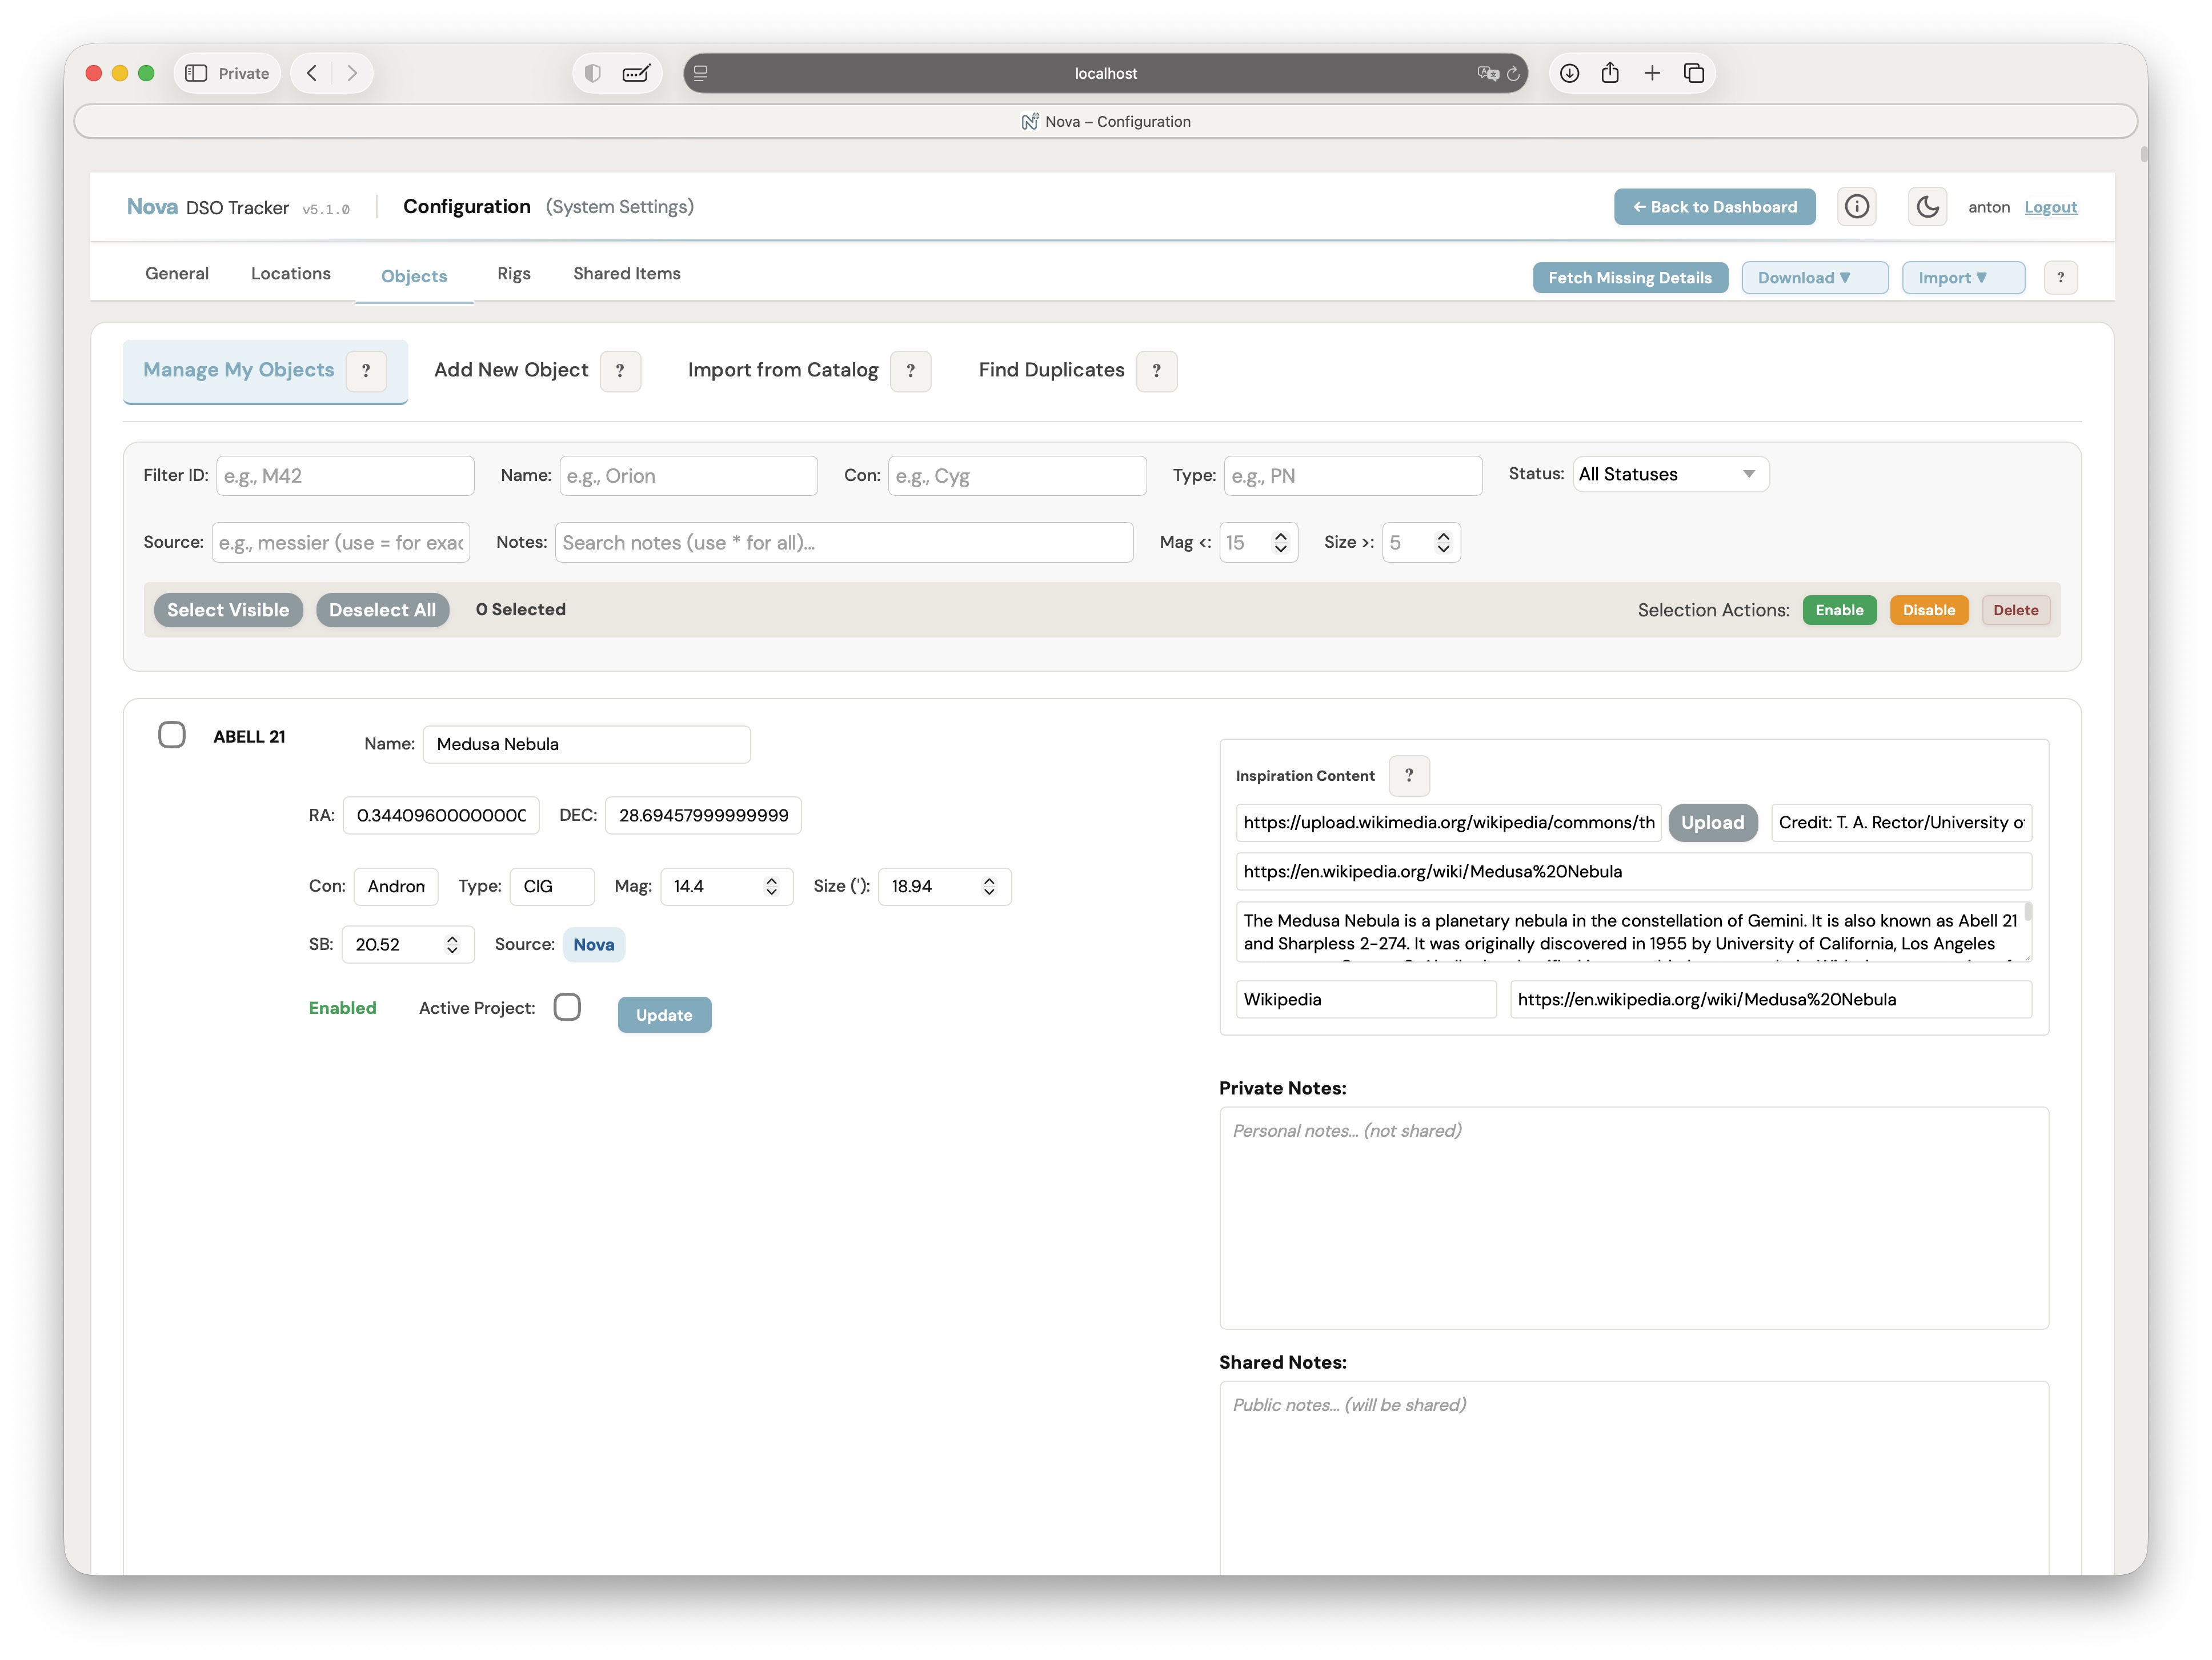
Task: Click help icon next to Import button
Action: [x=2060, y=278]
